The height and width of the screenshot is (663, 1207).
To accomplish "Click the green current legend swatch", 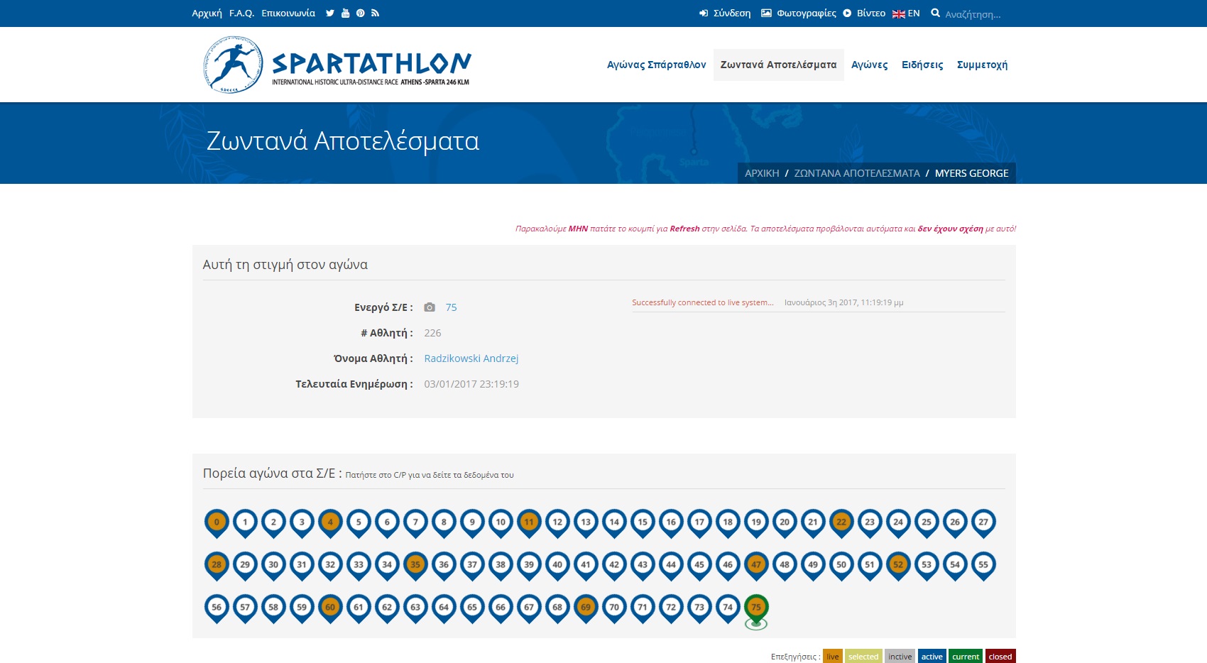I will coord(966,656).
